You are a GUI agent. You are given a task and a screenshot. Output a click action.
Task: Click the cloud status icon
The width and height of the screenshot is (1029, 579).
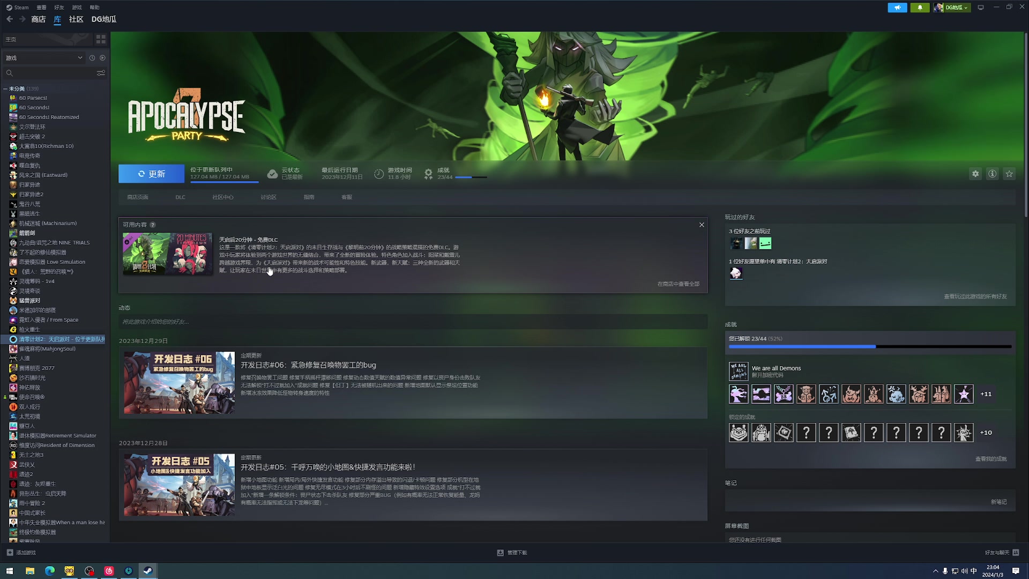(272, 174)
